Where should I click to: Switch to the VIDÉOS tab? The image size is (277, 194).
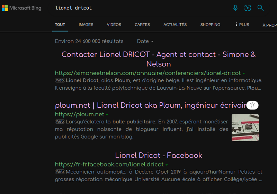114,25
